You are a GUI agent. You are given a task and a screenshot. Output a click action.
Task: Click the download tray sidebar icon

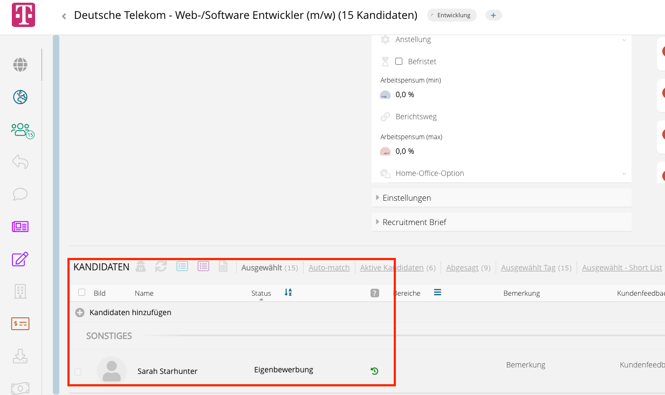tap(20, 356)
